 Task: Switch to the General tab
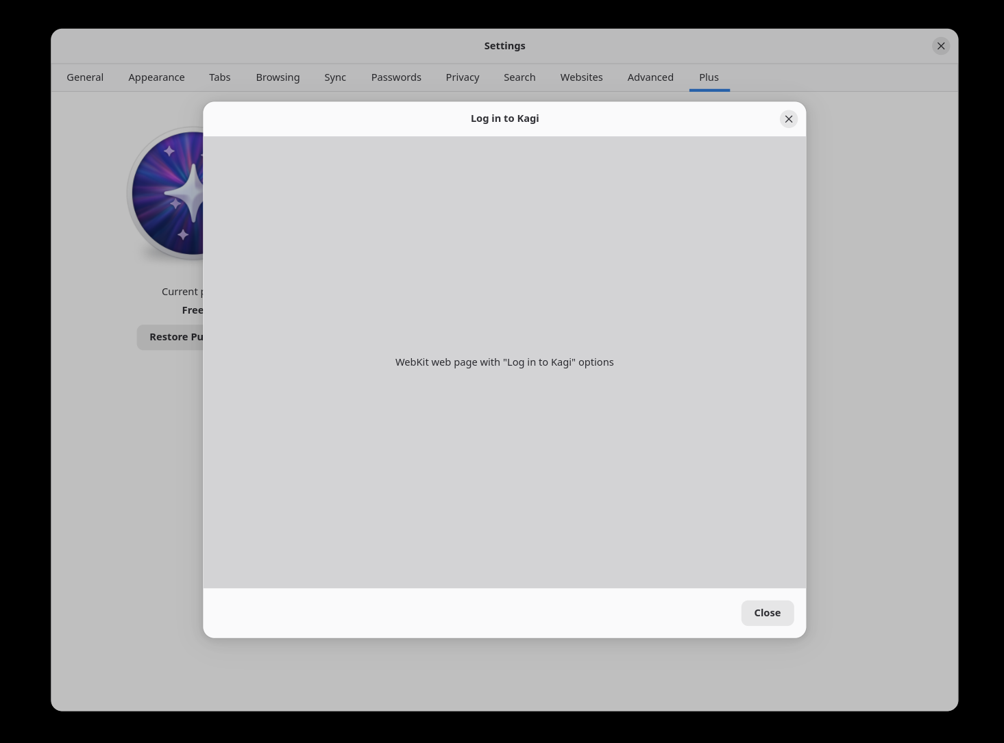pos(85,77)
